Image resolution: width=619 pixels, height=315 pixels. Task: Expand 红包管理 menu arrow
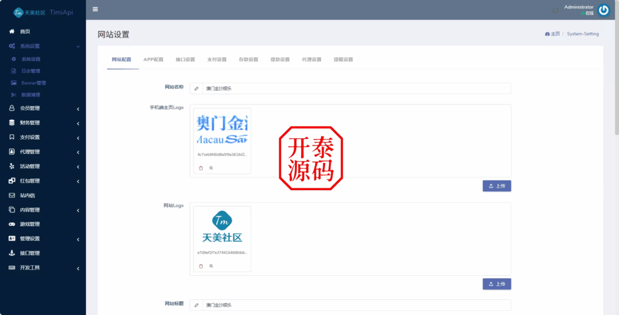coord(78,182)
